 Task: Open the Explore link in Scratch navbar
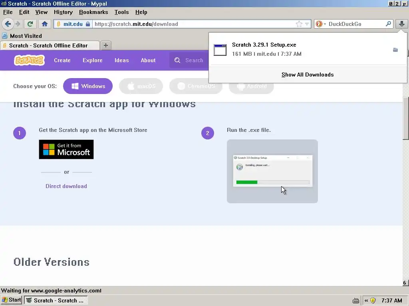(x=93, y=60)
